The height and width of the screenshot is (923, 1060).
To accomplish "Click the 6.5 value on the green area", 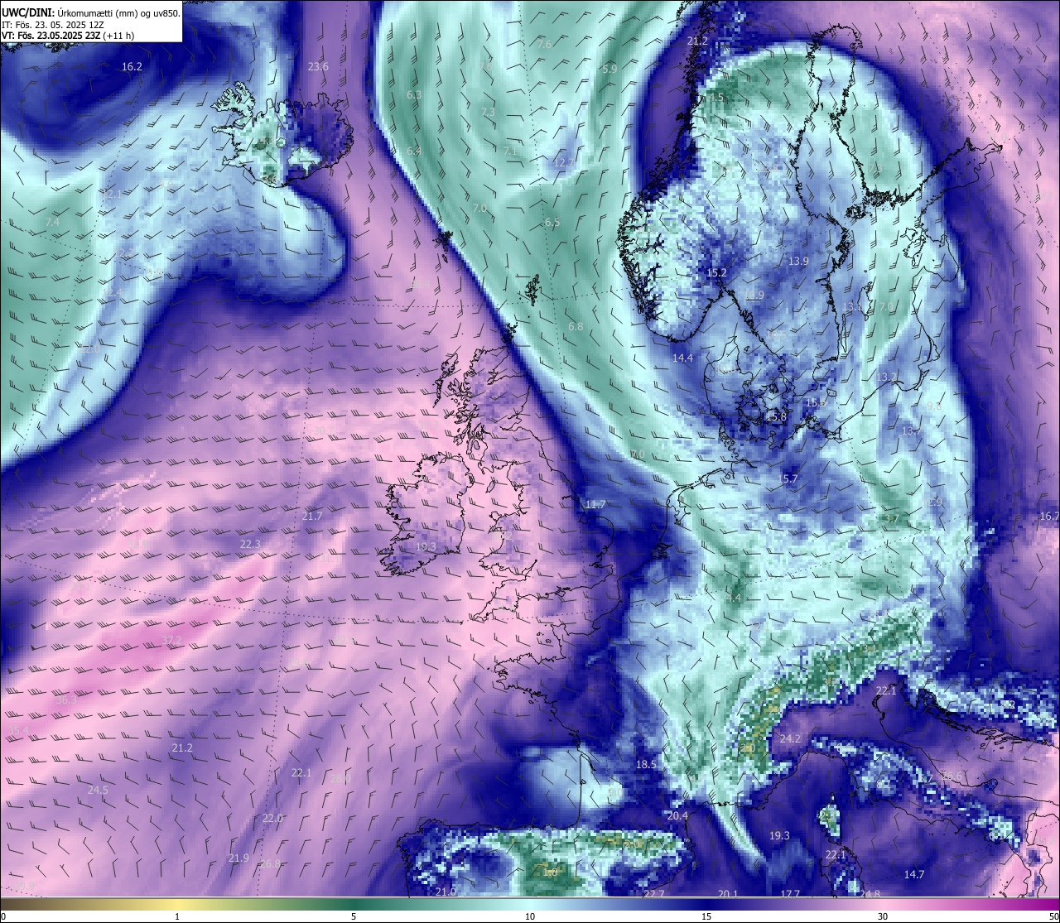I will (552, 222).
